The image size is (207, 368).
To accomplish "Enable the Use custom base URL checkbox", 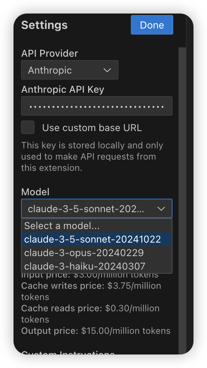I will (28, 127).
